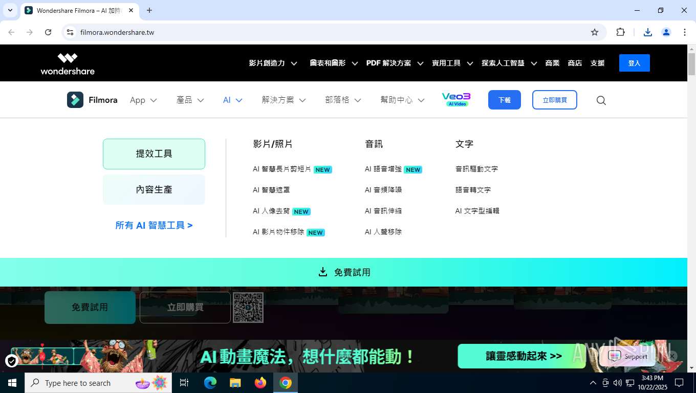Screen dimensions: 696x393
Task: Open the 商業 menu item
Action: [552, 63]
